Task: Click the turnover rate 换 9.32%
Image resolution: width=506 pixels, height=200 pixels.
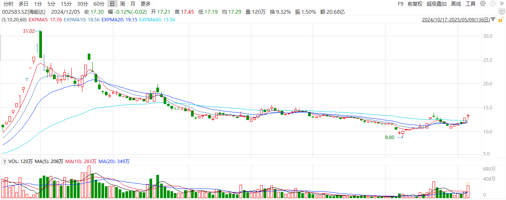Action: click(x=280, y=12)
